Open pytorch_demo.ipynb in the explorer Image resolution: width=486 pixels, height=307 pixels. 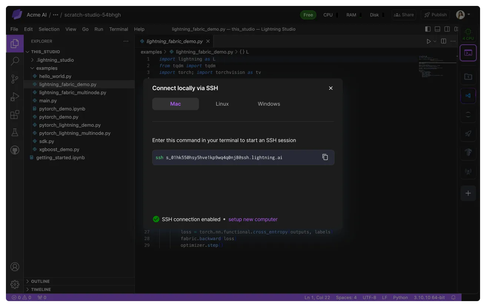(62, 109)
